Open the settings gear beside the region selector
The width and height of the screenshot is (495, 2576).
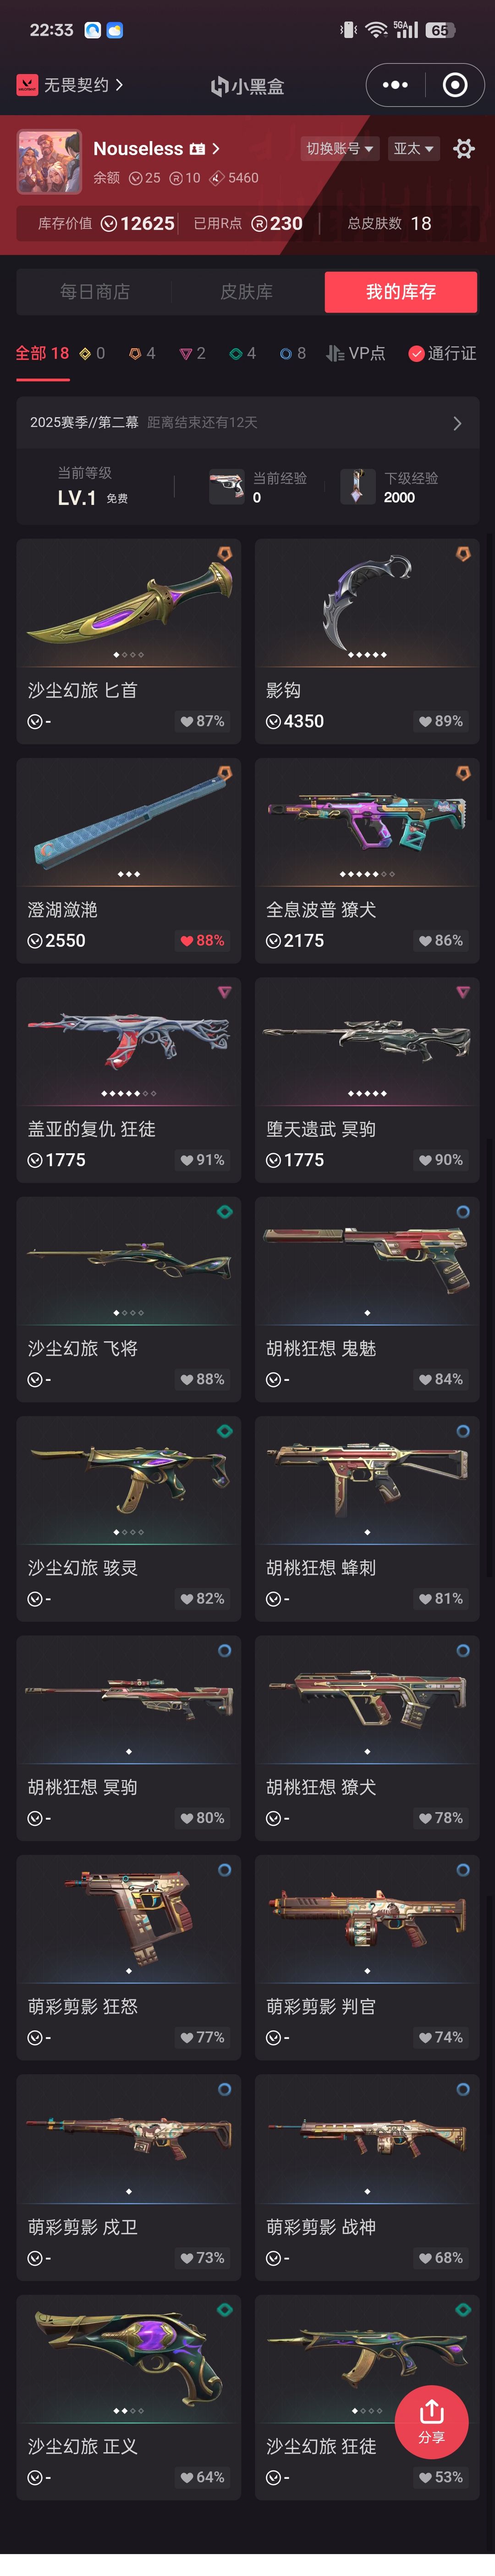pos(463,149)
